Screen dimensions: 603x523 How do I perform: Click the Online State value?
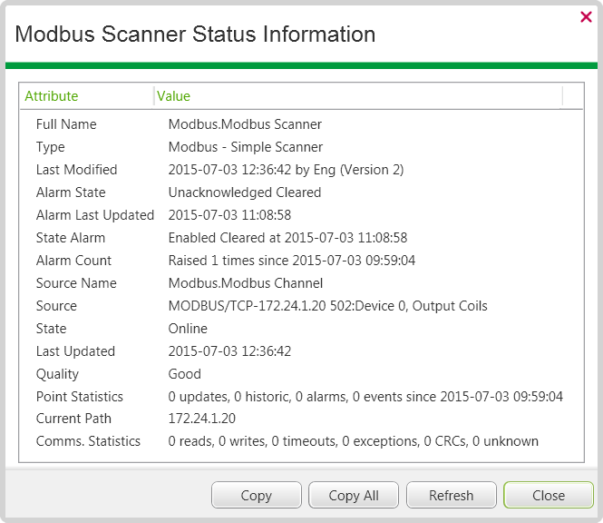pos(188,329)
